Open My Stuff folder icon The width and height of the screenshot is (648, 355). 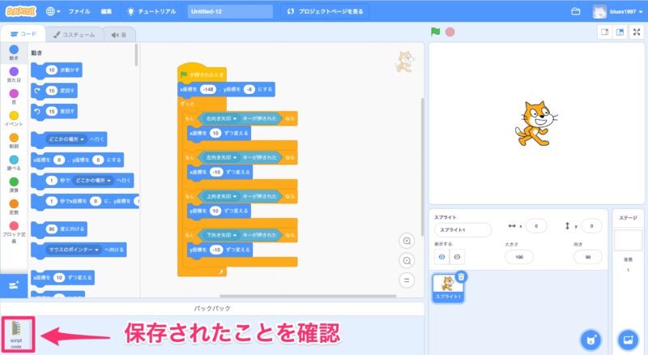[576, 11]
